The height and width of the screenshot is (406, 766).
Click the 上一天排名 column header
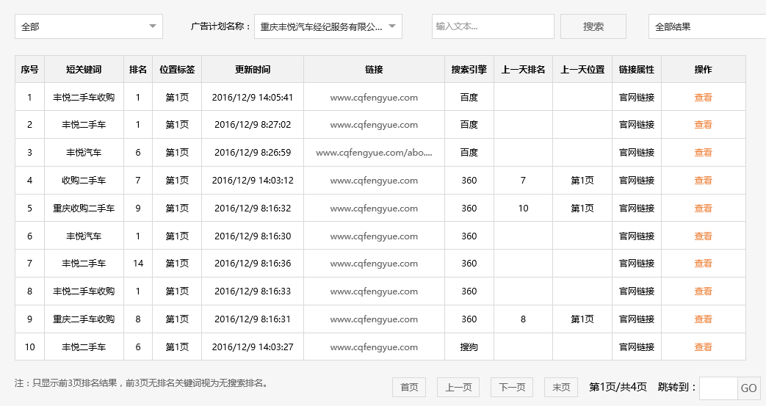pos(523,69)
